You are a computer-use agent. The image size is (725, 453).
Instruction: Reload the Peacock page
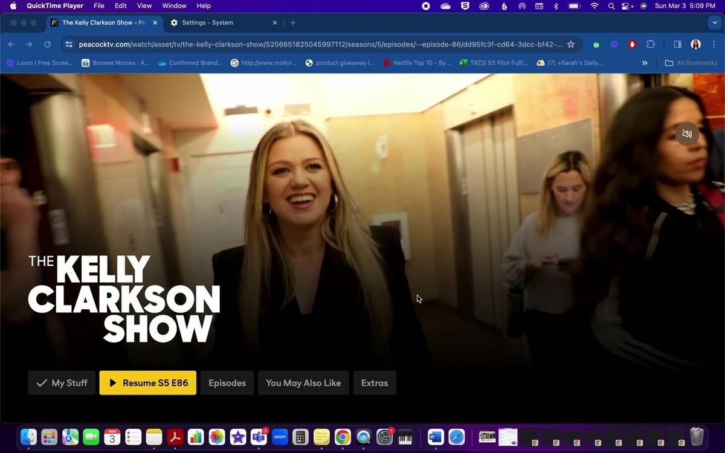click(x=47, y=44)
